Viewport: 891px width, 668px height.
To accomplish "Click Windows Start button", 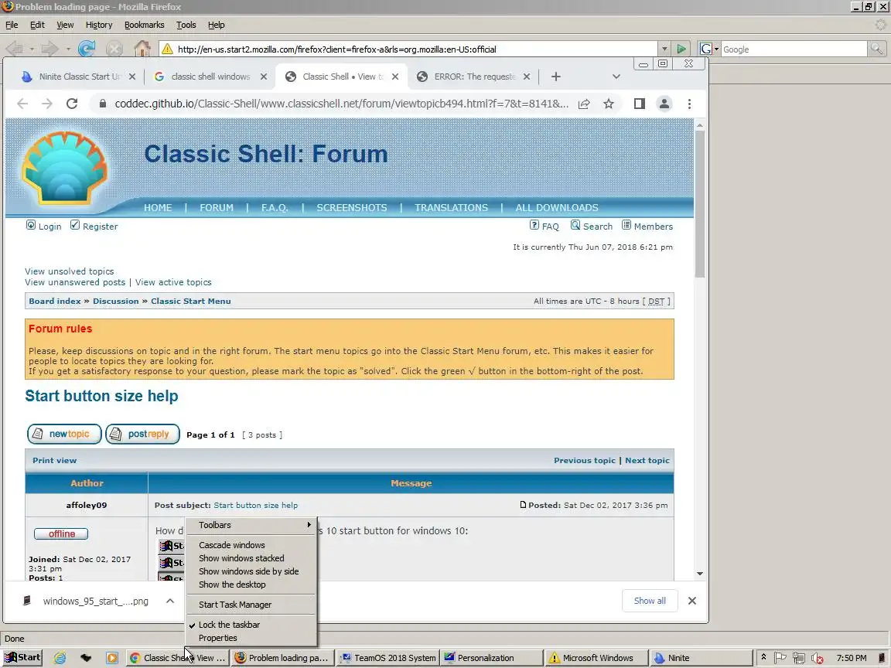I will coord(22,658).
